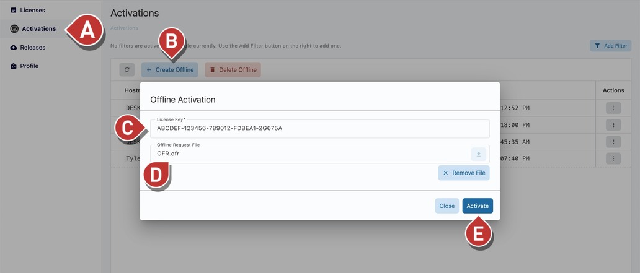This screenshot has height=273, width=640.
Task: Click the Activations breadcrumb link
Action: 124,28
